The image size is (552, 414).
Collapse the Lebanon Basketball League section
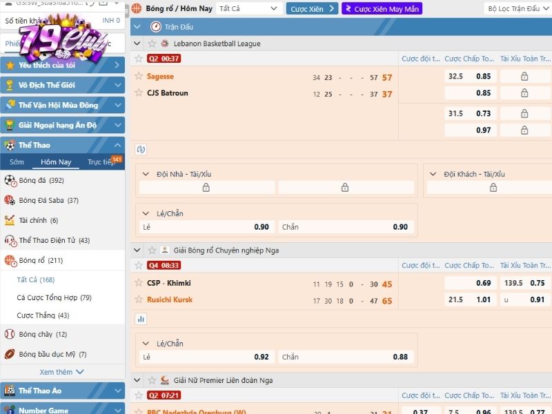pyautogui.click(x=136, y=42)
